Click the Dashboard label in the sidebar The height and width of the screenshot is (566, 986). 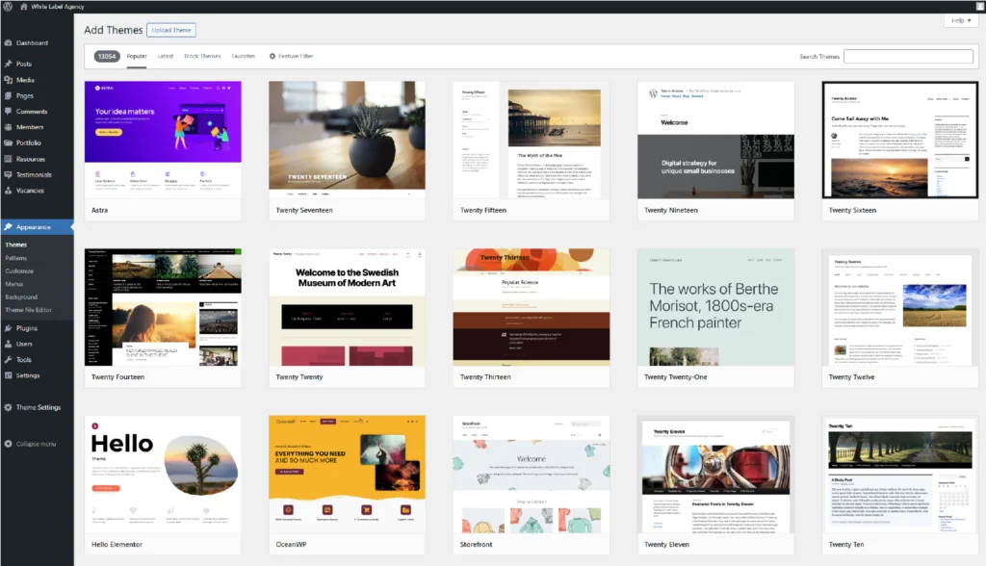32,42
